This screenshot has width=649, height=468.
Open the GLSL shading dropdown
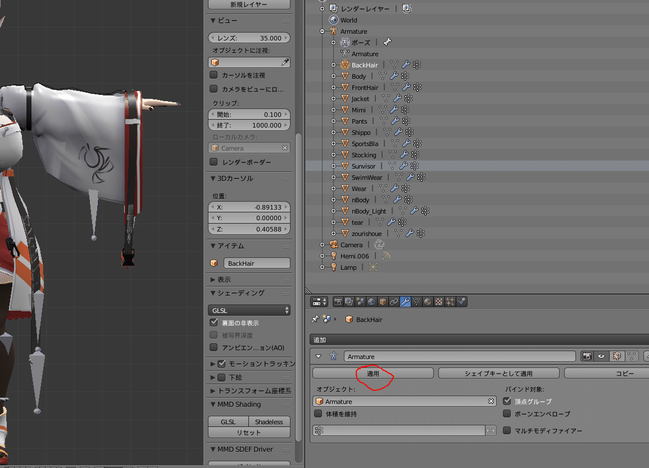(249, 310)
